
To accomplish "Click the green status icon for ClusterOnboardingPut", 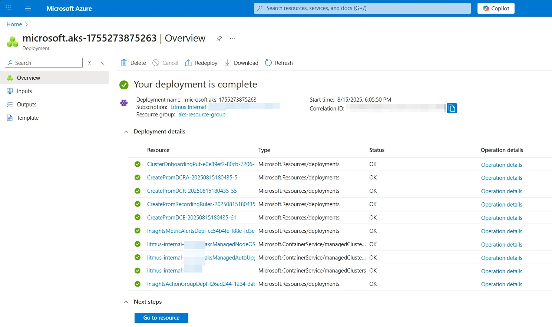I will [x=138, y=164].
